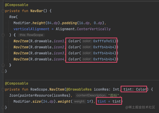Screen dimensions: 159x113
Task: Click the padding modifier call
Action: point(69,23)
